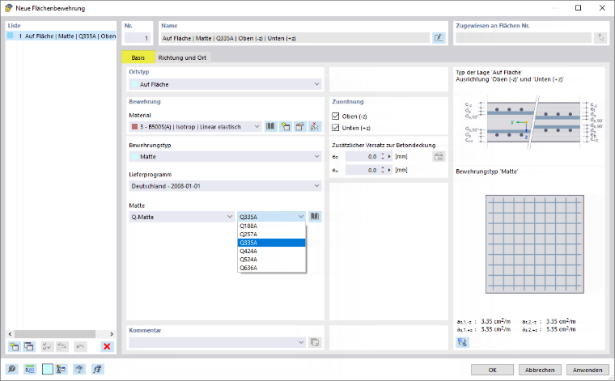The width and height of the screenshot is (615, 381).
Task: Open the mesh library icon next to Q335A
Action: [x=315, y=216]
